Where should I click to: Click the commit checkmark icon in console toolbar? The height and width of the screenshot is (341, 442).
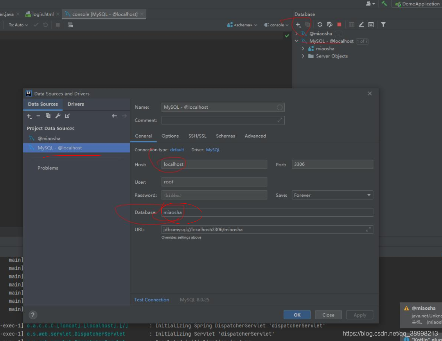36,25
